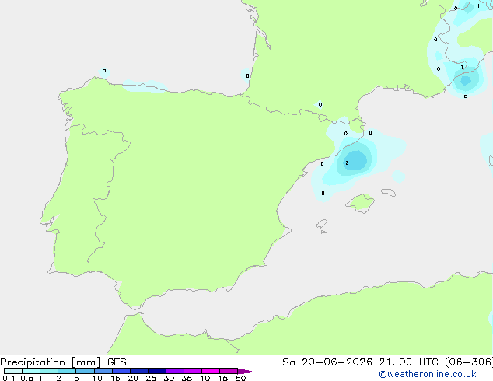Screen dimensions: 493x381
Task: Click the 0.5–1 mm legend color swatch
Action: [31, 371]
